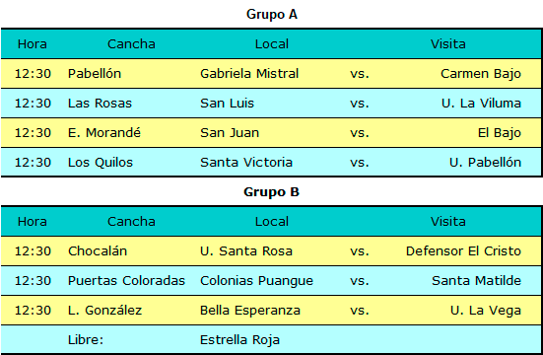Select the Chocalán field cell

pyautogui.click(x=98, y=251)
